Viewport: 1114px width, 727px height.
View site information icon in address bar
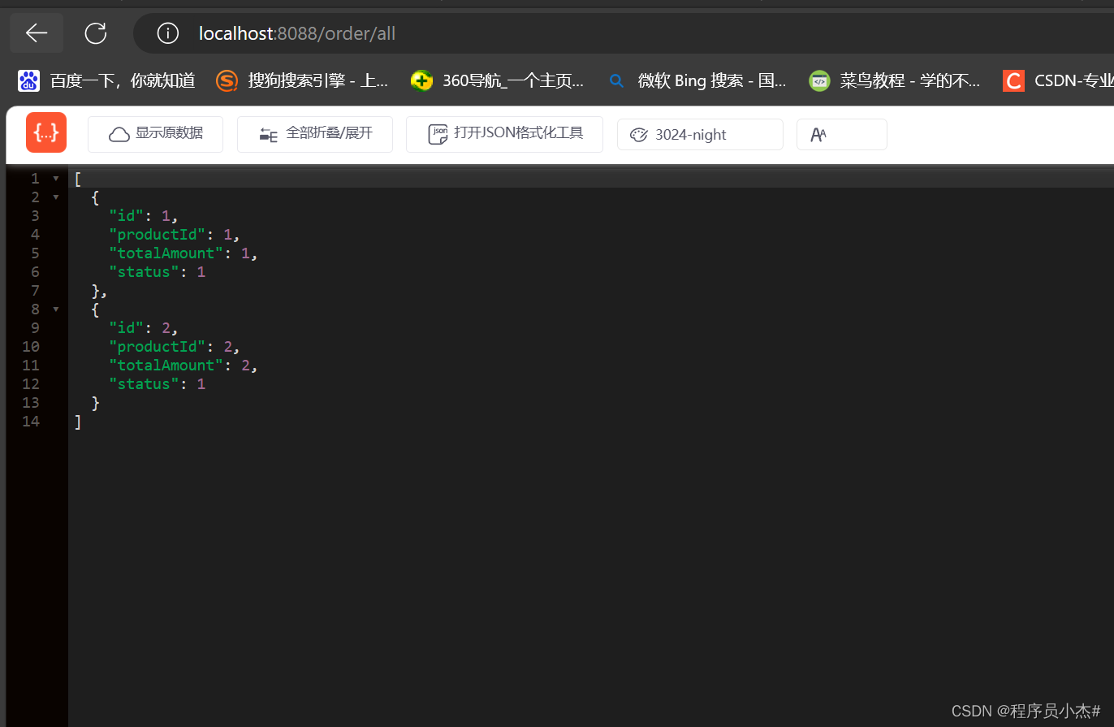(167, 33)
